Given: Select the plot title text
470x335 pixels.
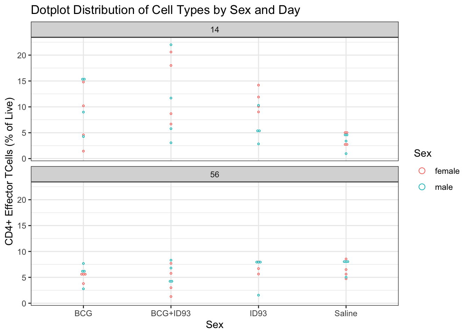Looking at the screenshot, I should (x=165, y=10).
